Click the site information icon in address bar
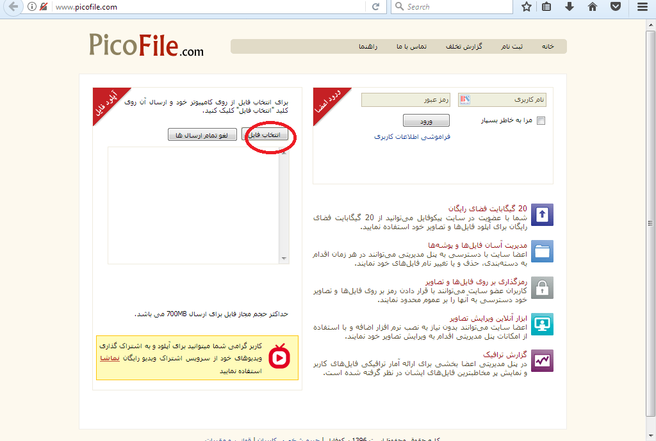 32,7
